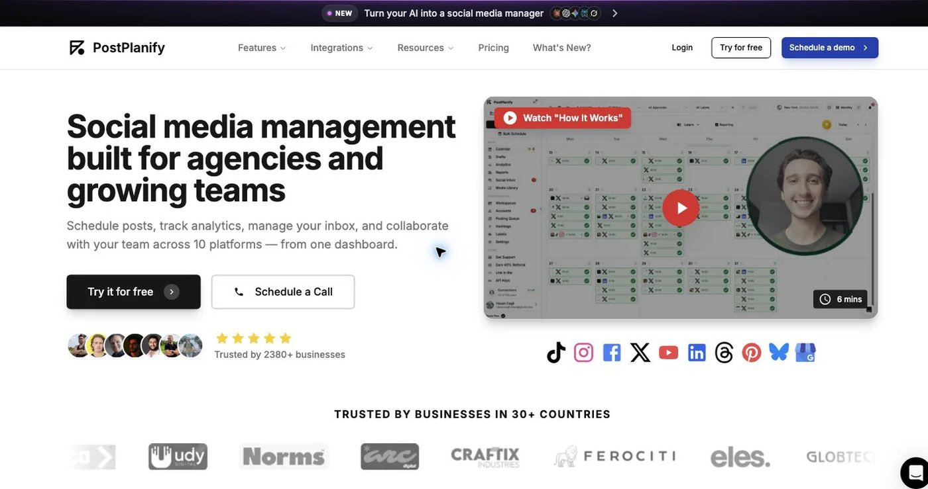Select the Instagram icon
Screen dimensions: 928x489
tap(583, 353)
